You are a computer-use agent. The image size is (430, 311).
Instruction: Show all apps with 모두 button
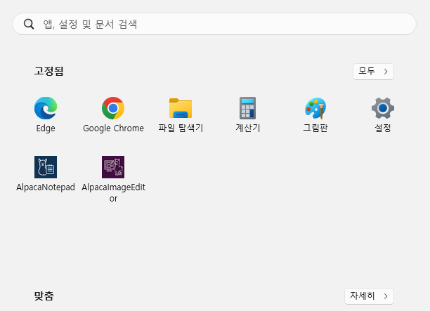coord(373,72)
